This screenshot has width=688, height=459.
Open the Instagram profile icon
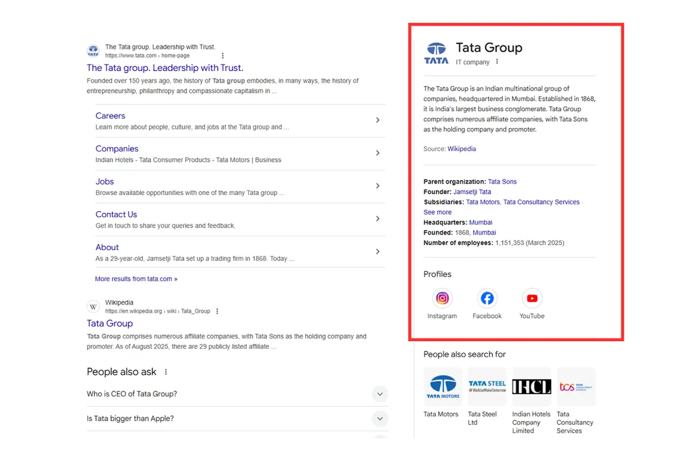coord(442,298)
